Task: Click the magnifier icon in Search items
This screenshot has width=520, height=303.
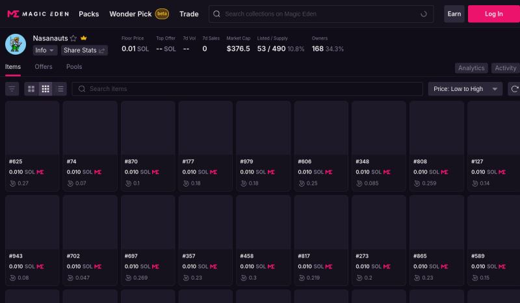Action: [x=82, y=89]
